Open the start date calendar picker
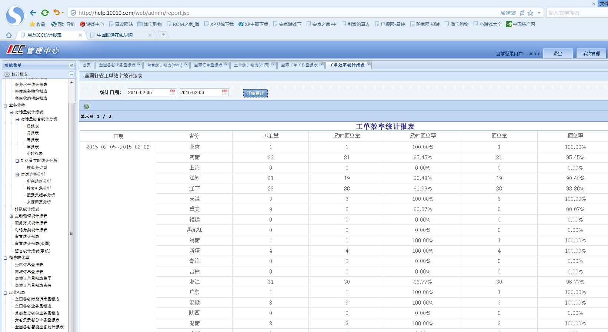 (x=173, y=92)
